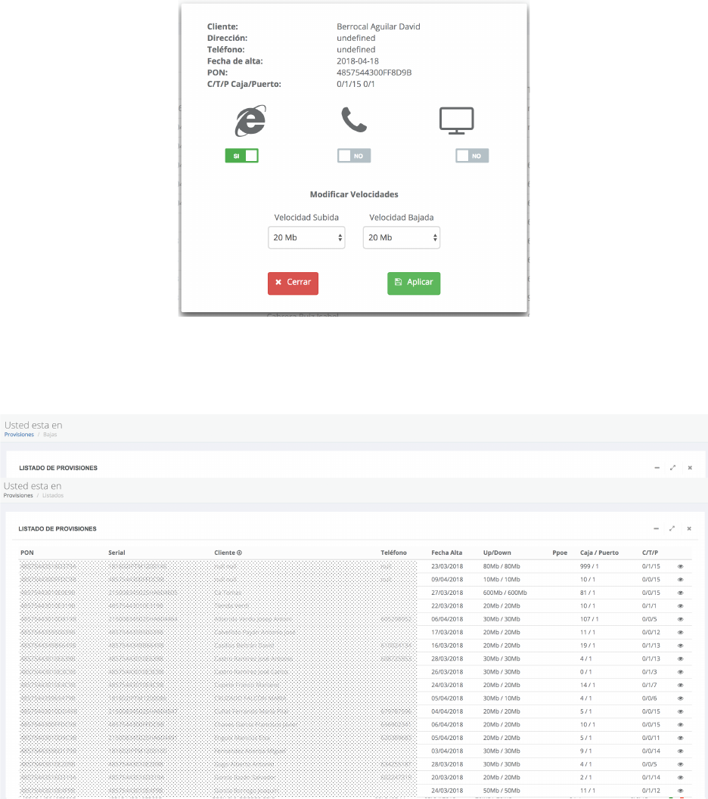
Task: Click the 19 / 1 Caja/Puerto cell
Action: (x=588, y=645)
